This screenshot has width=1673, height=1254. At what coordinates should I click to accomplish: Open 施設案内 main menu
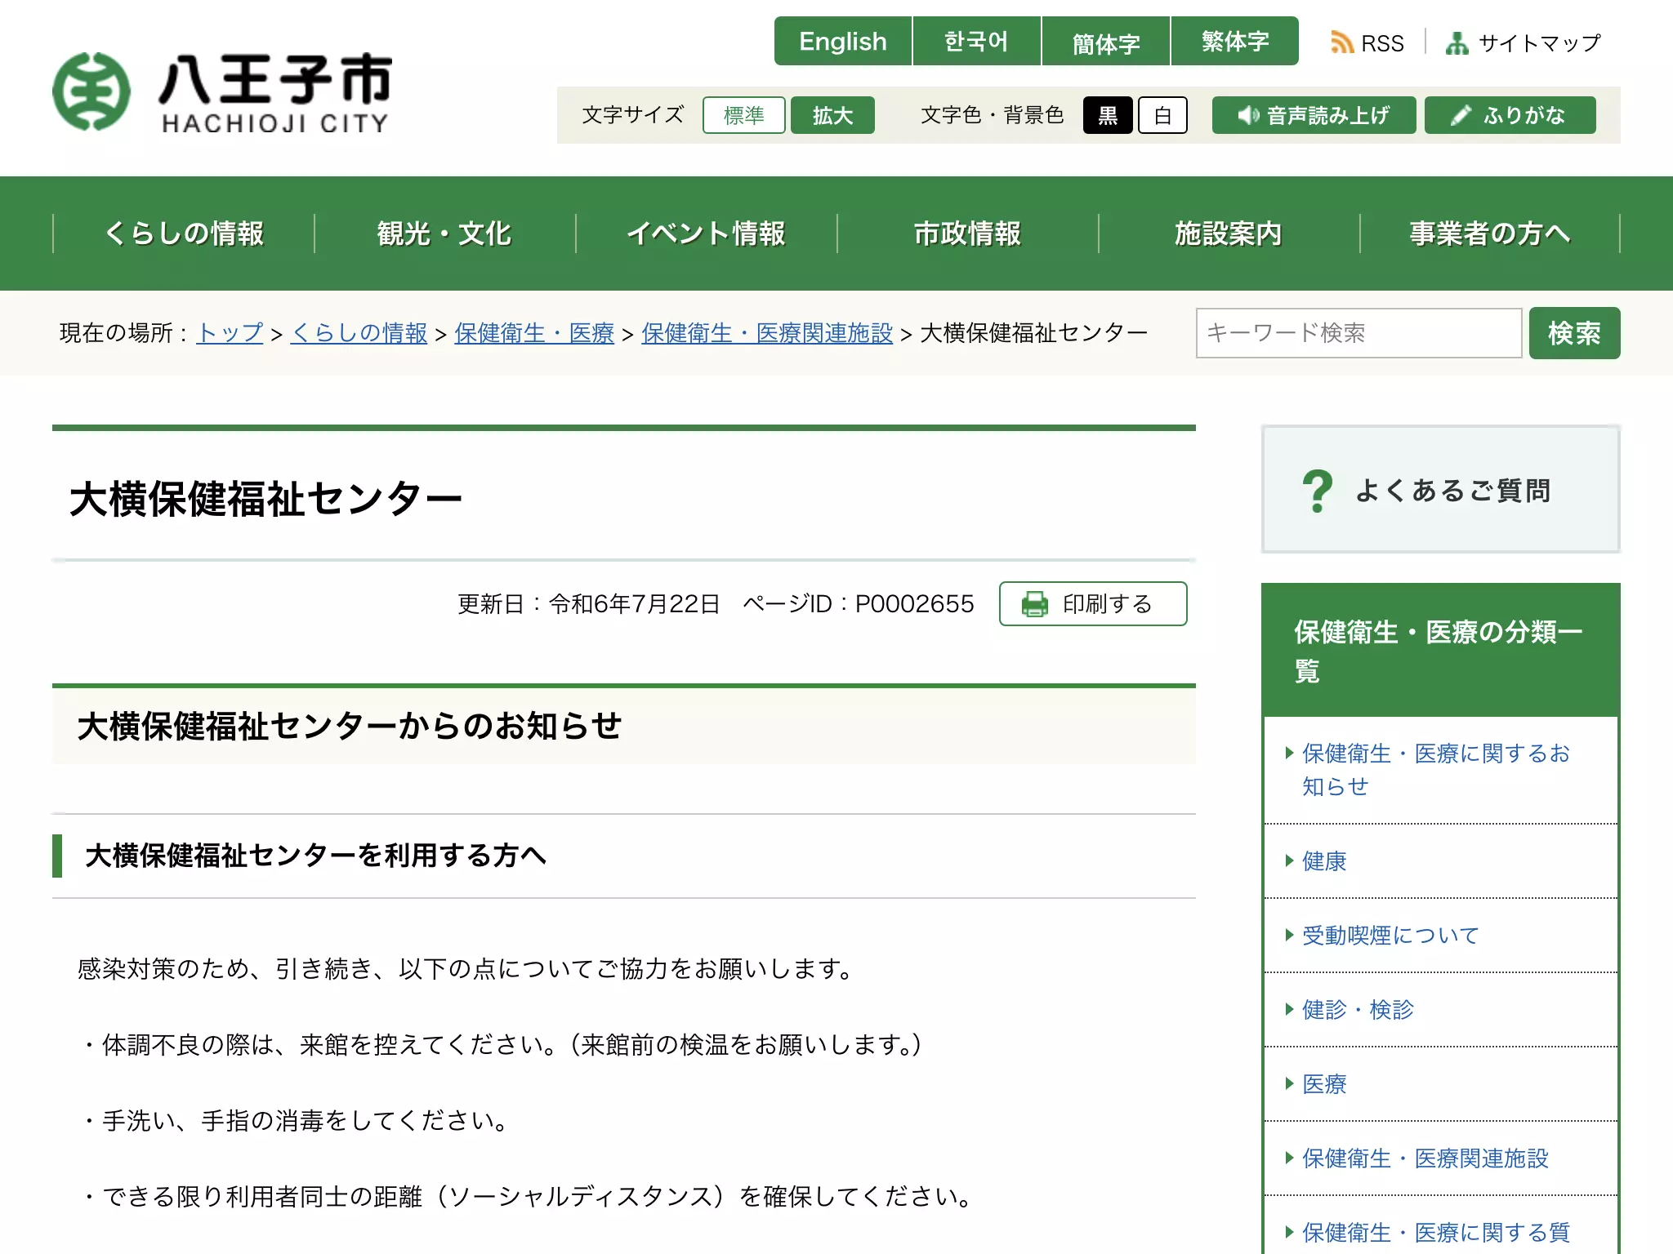tap(1229, 233)
